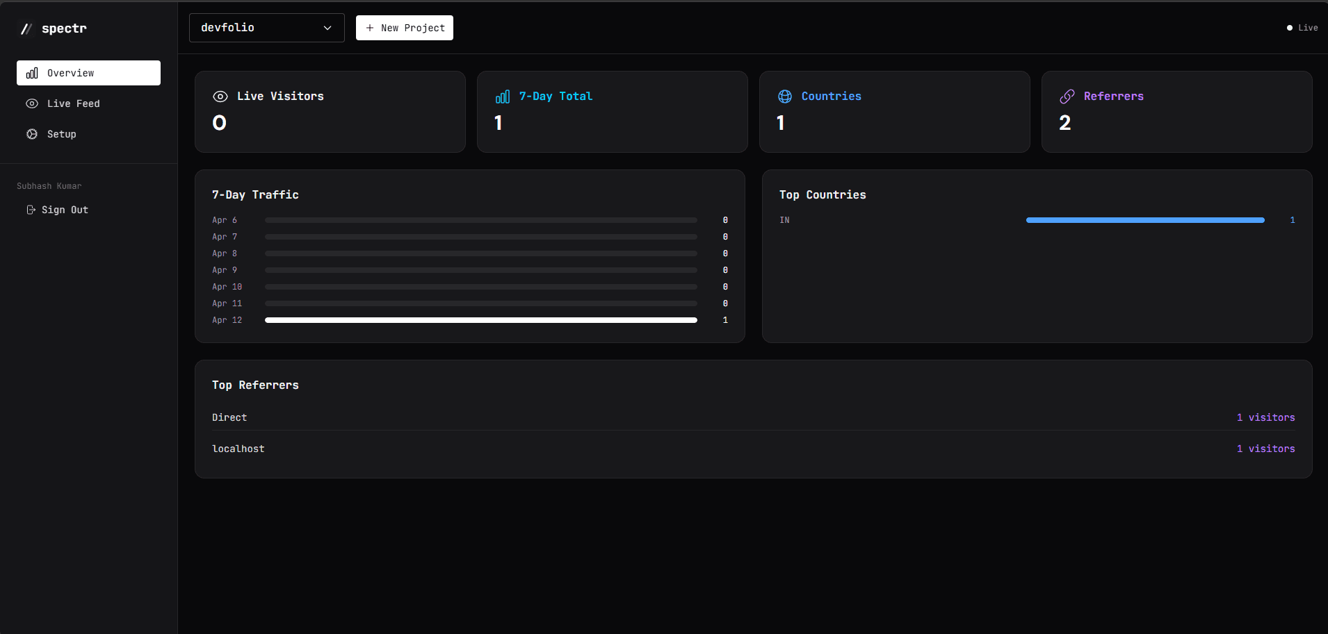Click the Subhash Kumar user name
Image resolution: width=1328 pixels, height=634 pixels.
(x=49, y=186)
